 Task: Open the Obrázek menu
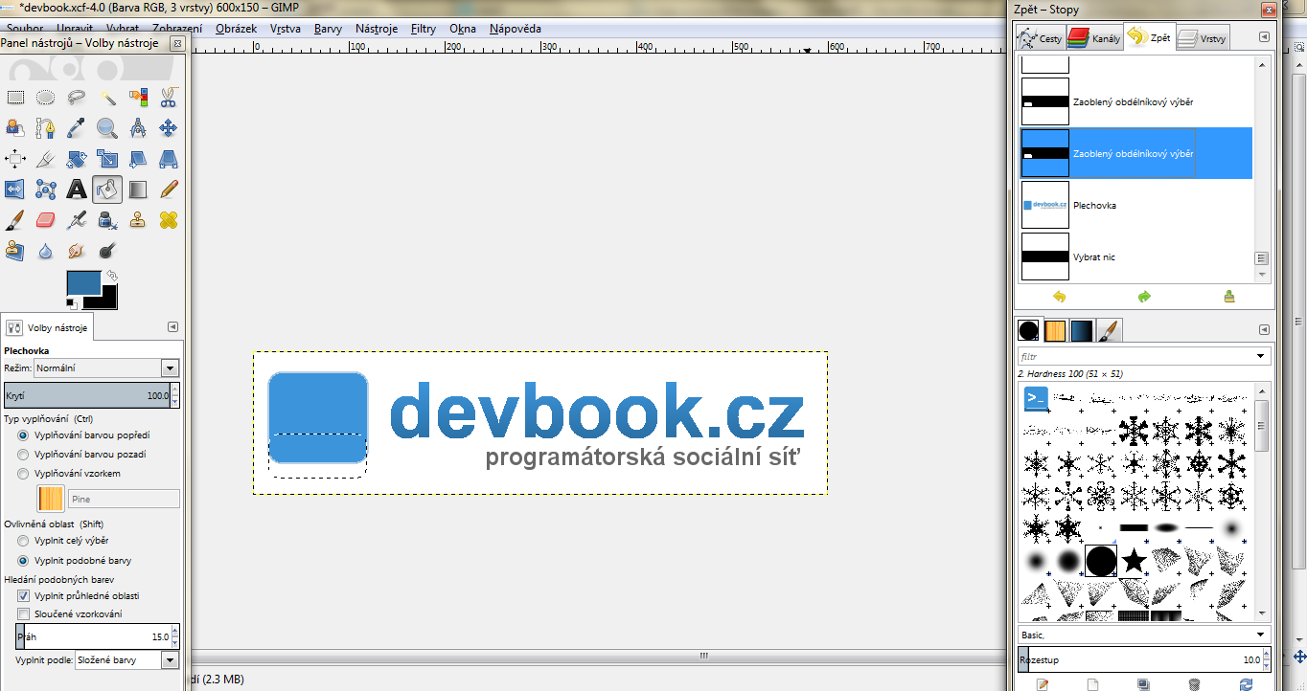click(x=236, y=29)
